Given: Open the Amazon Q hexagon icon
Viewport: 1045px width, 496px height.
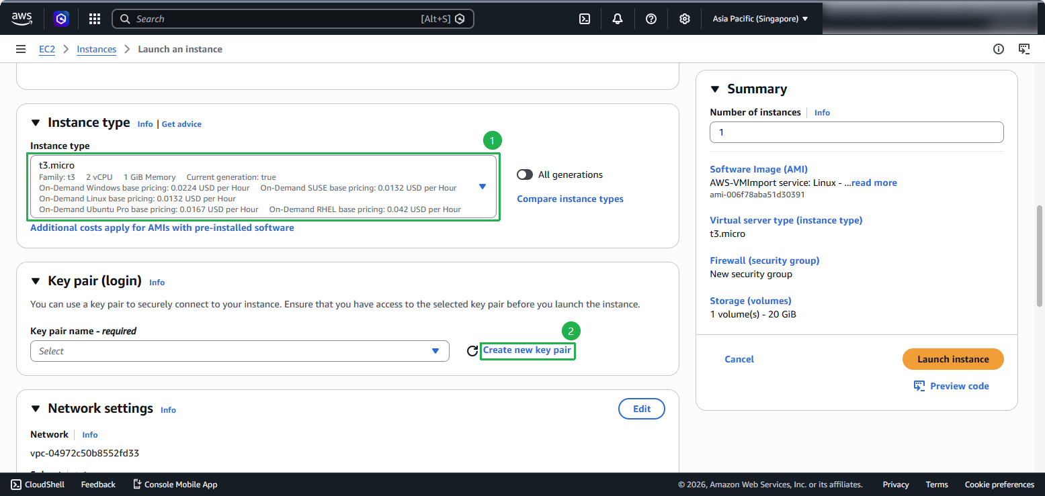Looking at the screenshot, I should tap(62, 19).
